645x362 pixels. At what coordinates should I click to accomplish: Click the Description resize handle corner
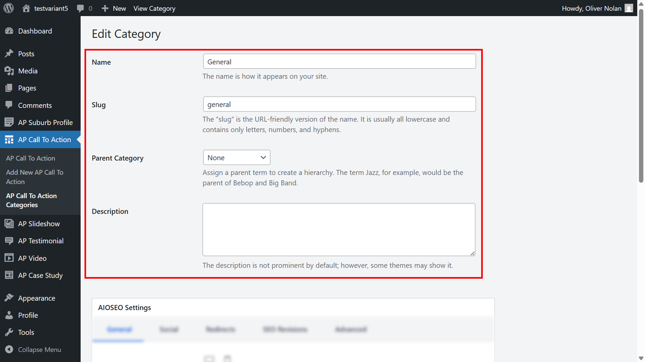pos(472,253)
